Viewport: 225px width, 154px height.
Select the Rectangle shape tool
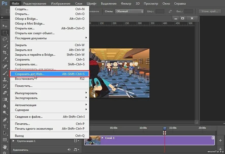pyautogui.click(x=5, y=139)
